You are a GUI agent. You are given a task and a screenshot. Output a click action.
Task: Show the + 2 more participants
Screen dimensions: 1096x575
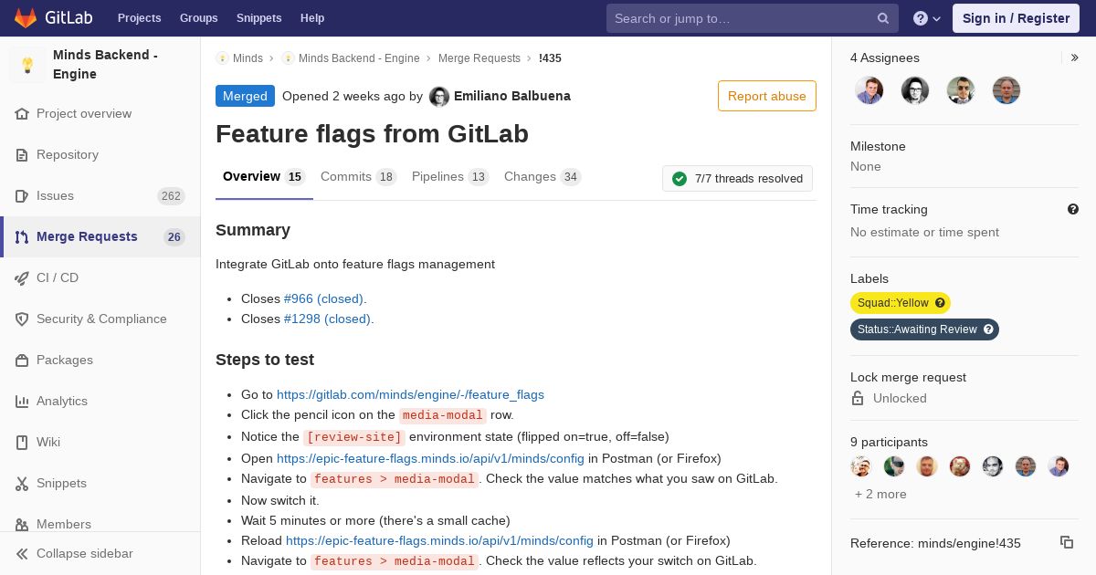tap(880, 494)
